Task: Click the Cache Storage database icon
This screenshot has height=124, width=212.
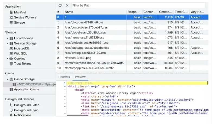Action: click(x=11, y=79)
